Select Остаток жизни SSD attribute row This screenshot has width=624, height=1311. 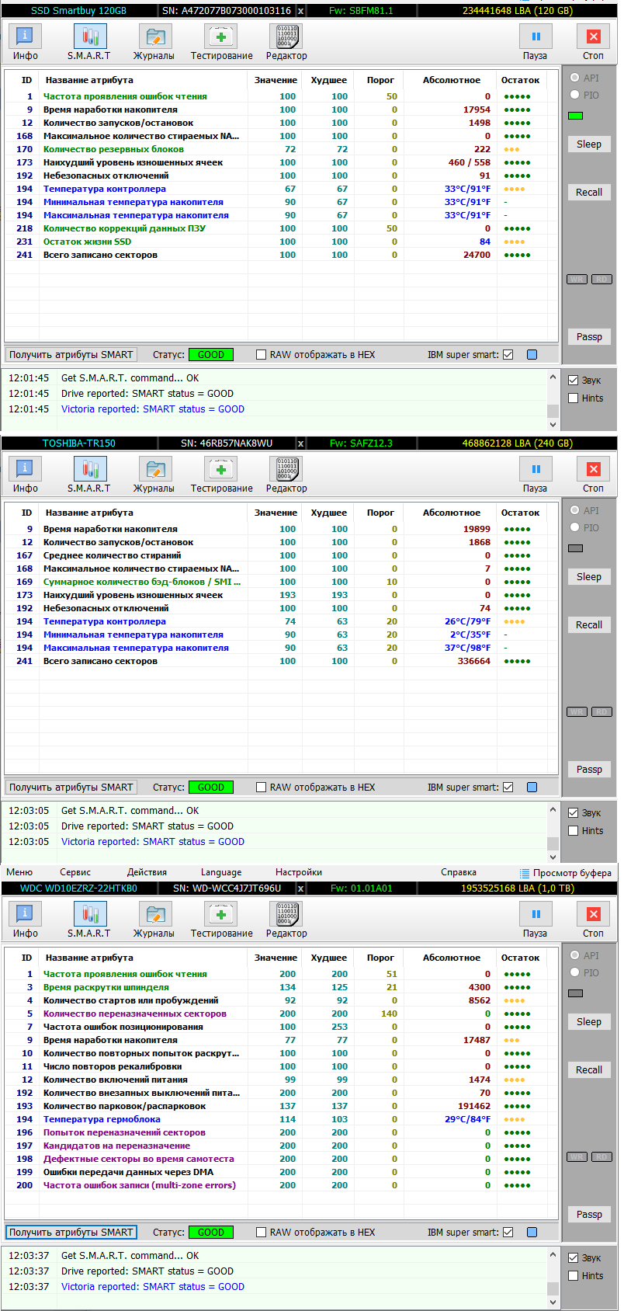click(x=280, y=242)
